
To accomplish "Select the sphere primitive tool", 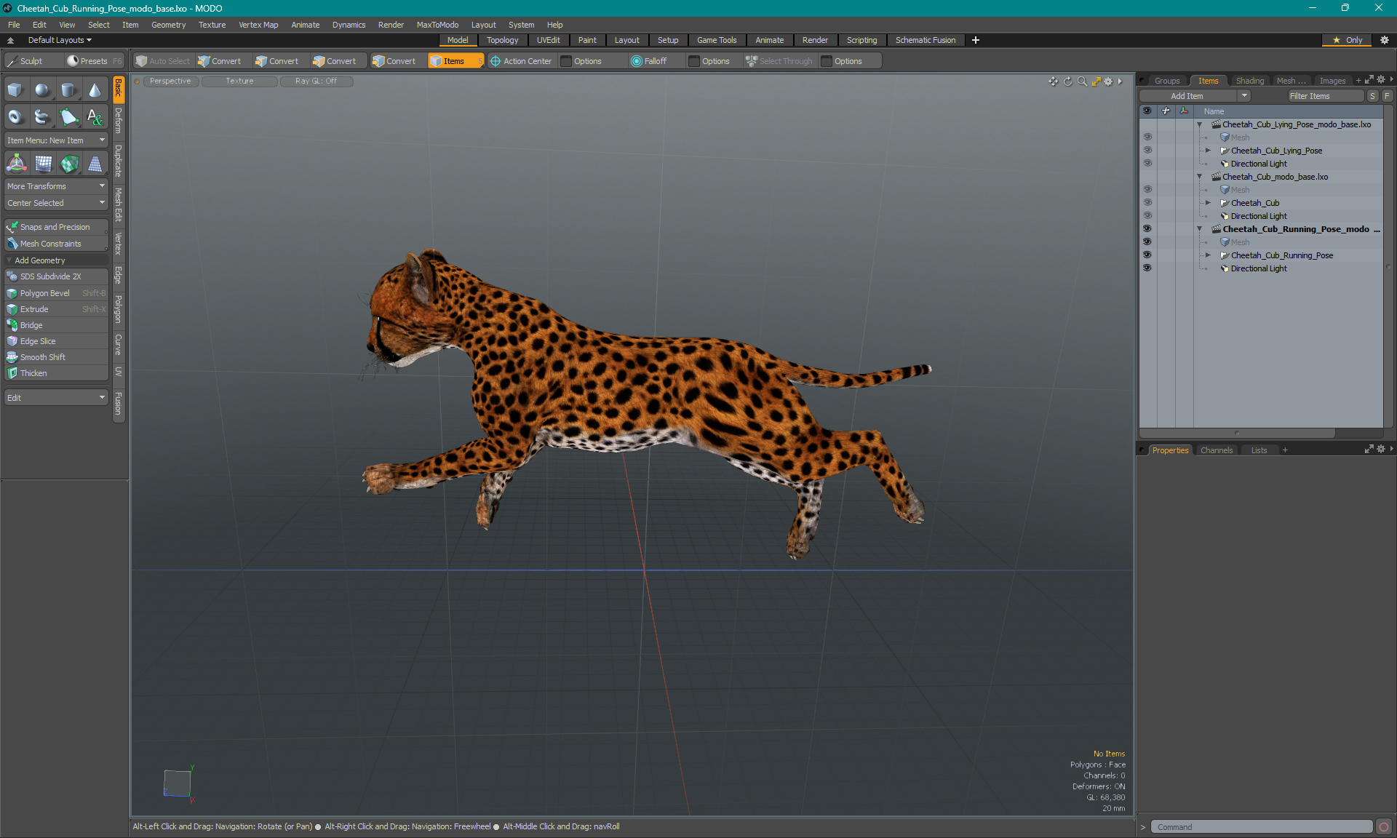I will 42,90.
